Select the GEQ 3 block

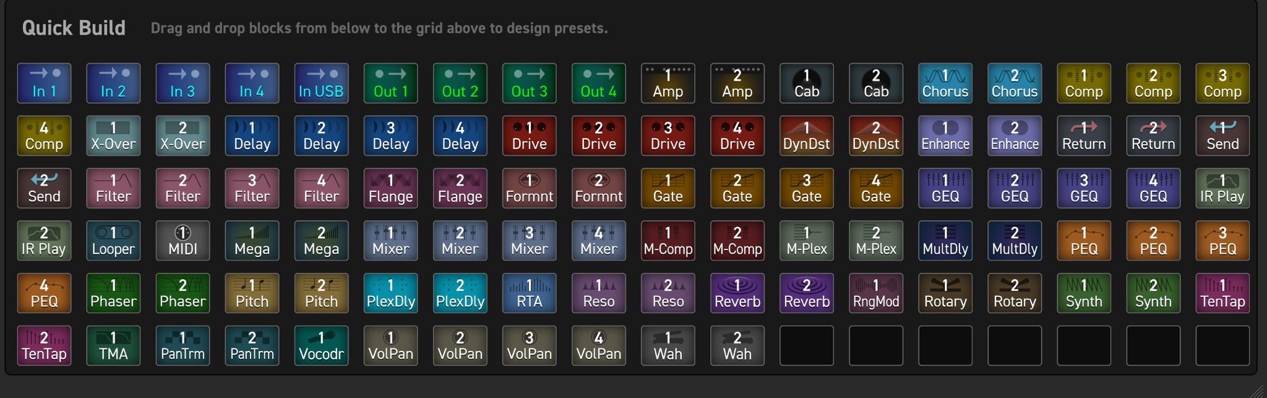[x=1083, y=188]
